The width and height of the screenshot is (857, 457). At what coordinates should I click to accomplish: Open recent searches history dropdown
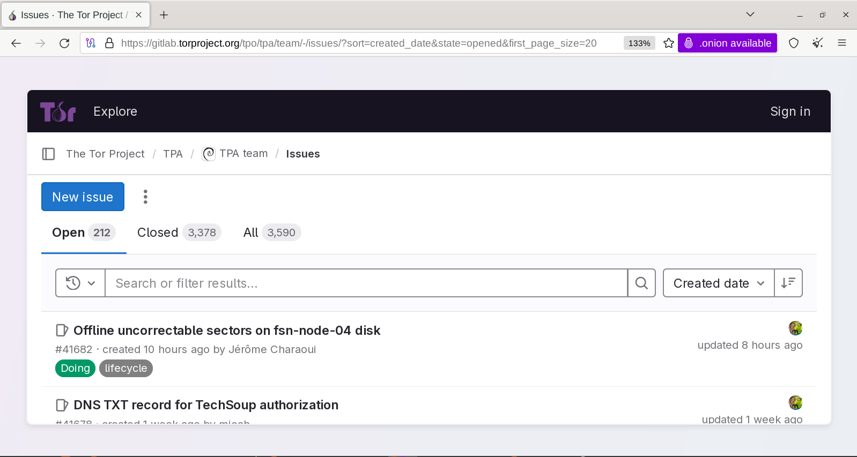[x=80, y=283]
